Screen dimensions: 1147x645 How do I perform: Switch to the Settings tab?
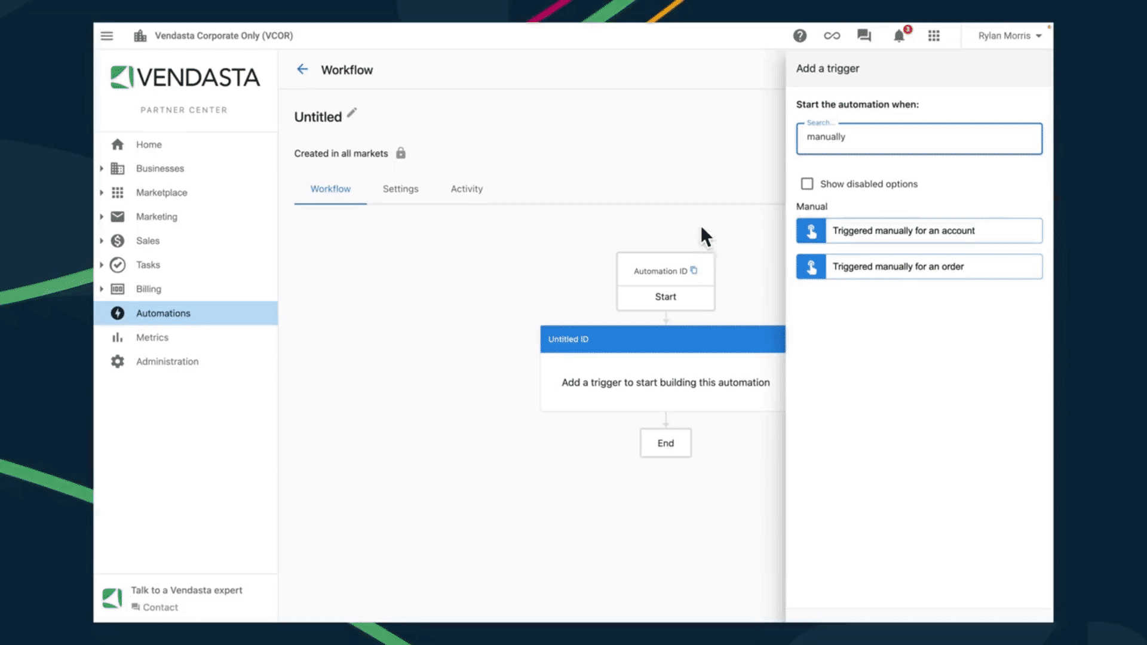click(400, 189)
